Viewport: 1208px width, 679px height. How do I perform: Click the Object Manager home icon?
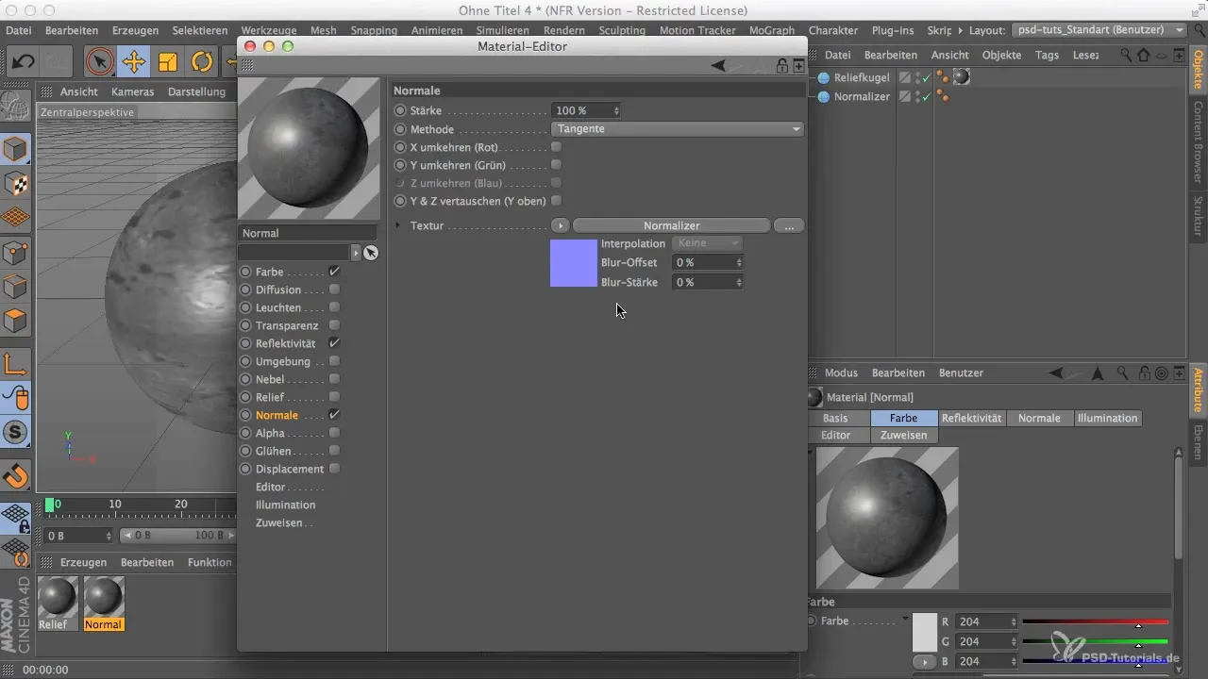click(1143, 56)
